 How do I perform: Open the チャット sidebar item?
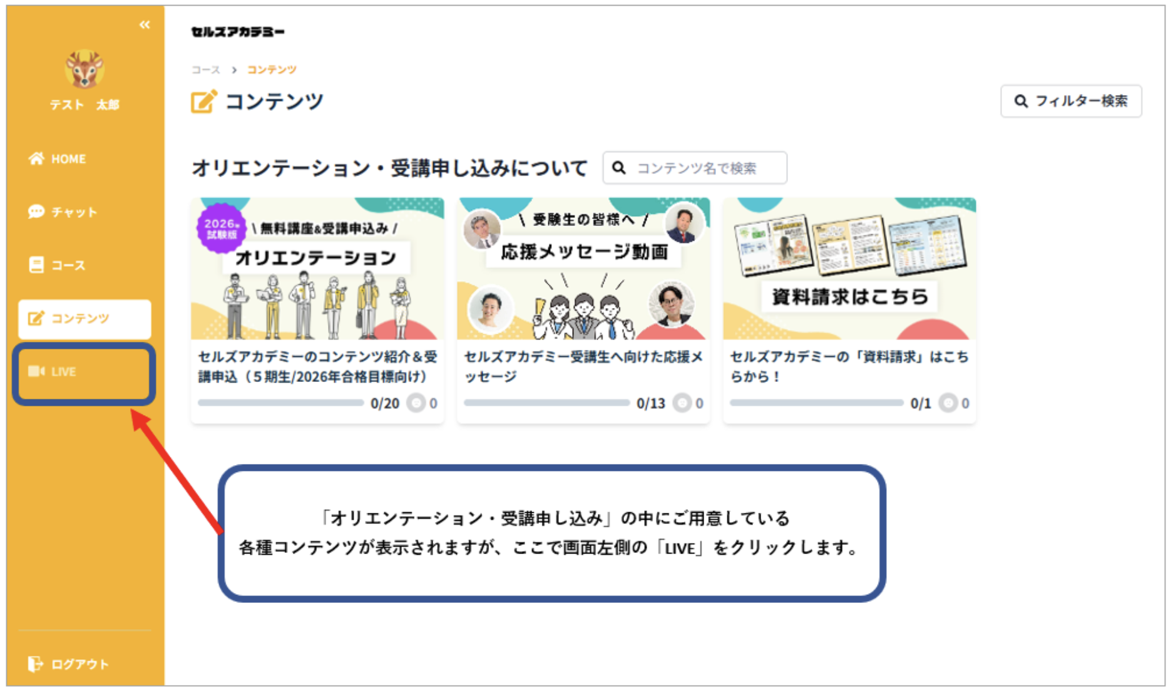[63, 212]
